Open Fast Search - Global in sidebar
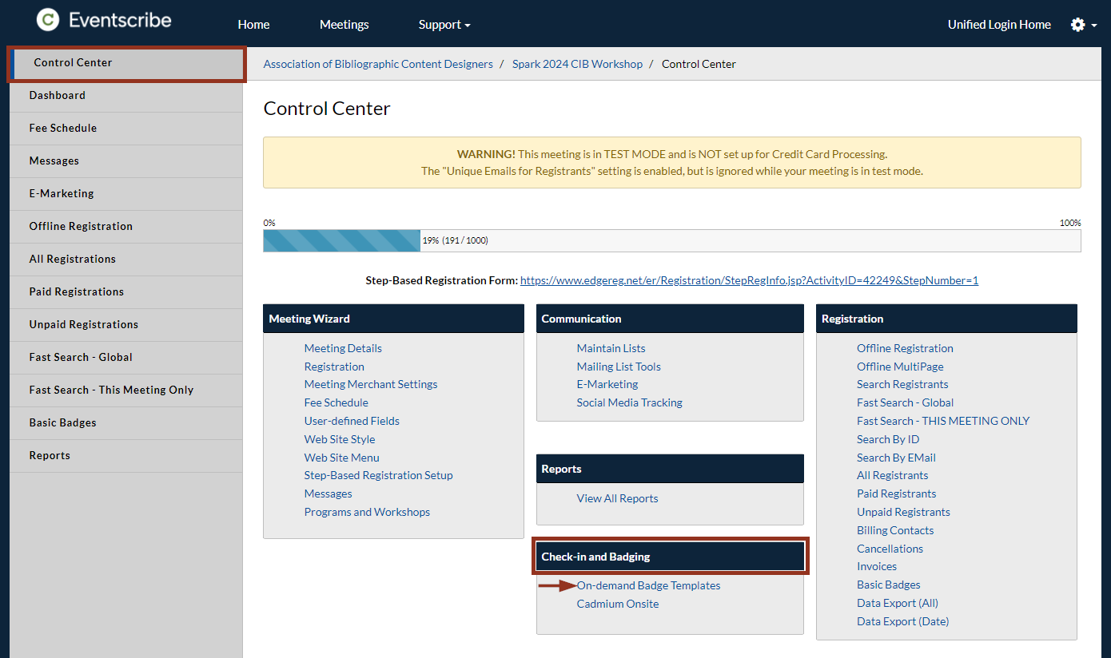 point(126,358)
